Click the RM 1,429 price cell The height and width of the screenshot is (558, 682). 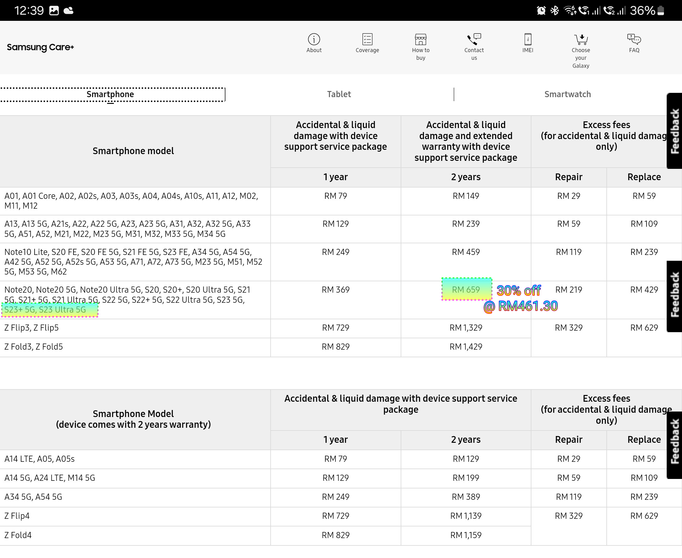[x=466, y=347]
